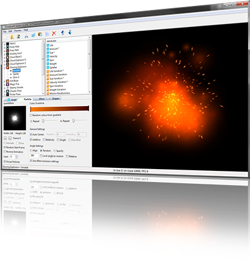Click the scissors Cut toolbar icon
This screenshot has width=250, height=261.
[26, 36]
